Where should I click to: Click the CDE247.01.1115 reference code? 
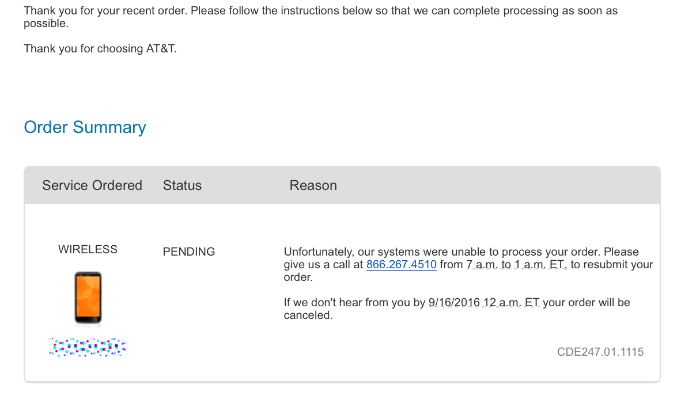tap(600, 352)
